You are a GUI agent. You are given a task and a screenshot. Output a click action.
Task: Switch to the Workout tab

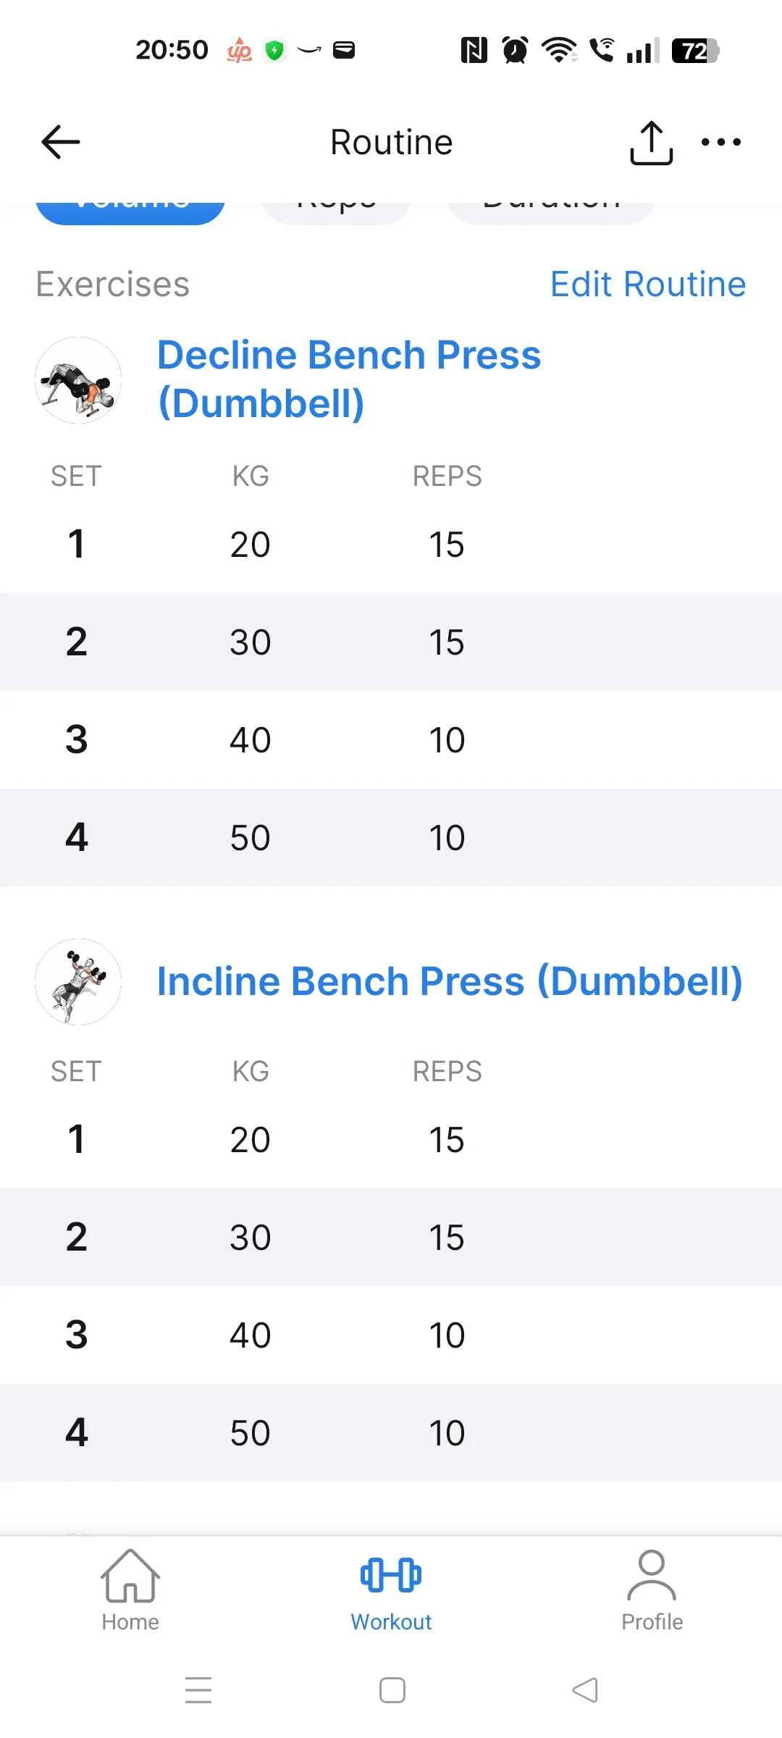(x=391, y=1590)
